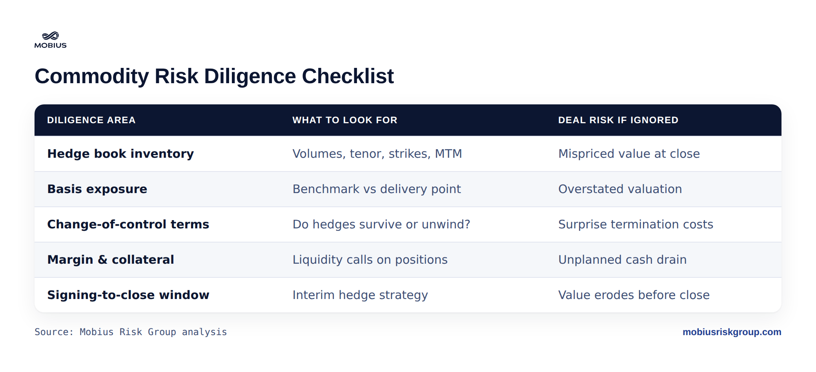The width and height of the screenshot is (816, 372).
Task: Click the Mispriced value at close cell
Action: click(629, 154)
